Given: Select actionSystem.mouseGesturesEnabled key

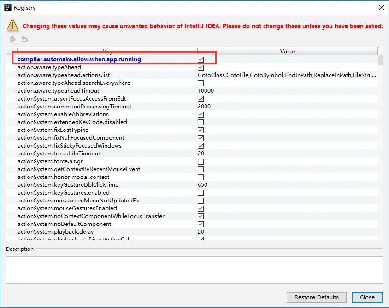Looking at the screenshot, I should click(67, 208).
